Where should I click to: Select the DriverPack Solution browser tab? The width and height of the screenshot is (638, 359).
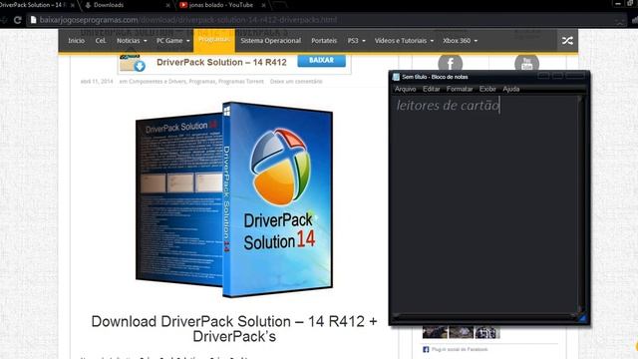pyautogui.click(x=35, y=5)
